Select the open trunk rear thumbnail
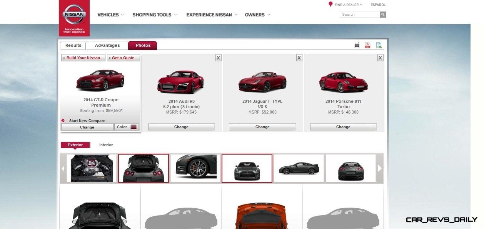This screenshot has height=229, width=484. pos(144,168)
